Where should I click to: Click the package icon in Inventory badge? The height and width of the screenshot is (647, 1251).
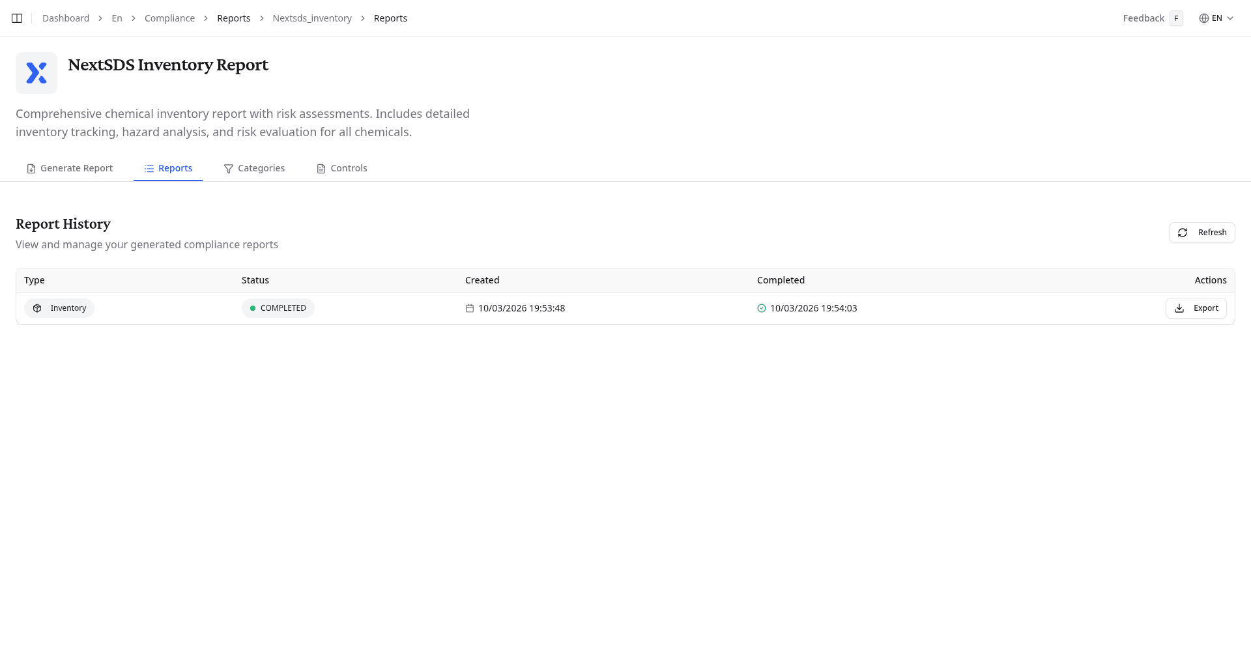37,308
